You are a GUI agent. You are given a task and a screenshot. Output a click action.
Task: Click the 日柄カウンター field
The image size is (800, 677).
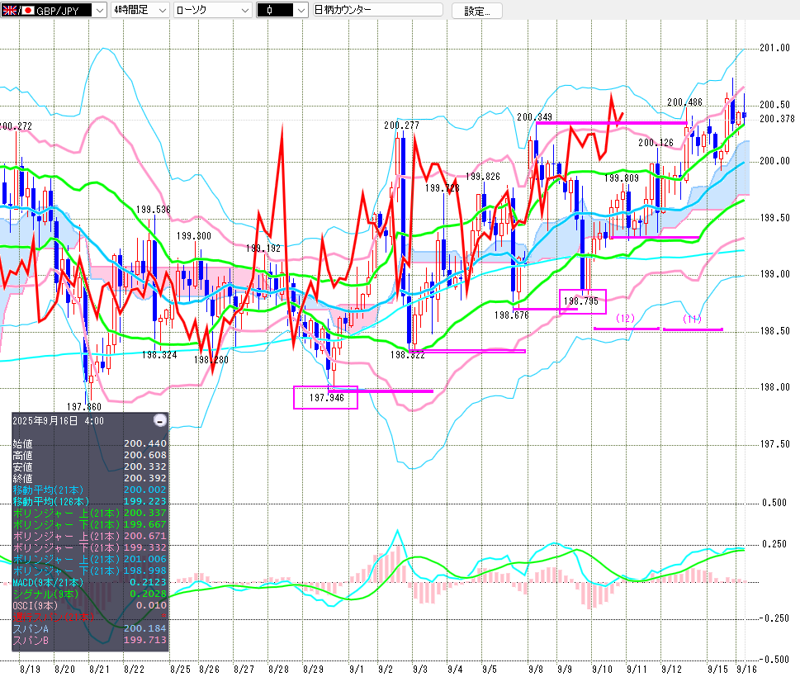pyautogui.click(x=377, y=10)
